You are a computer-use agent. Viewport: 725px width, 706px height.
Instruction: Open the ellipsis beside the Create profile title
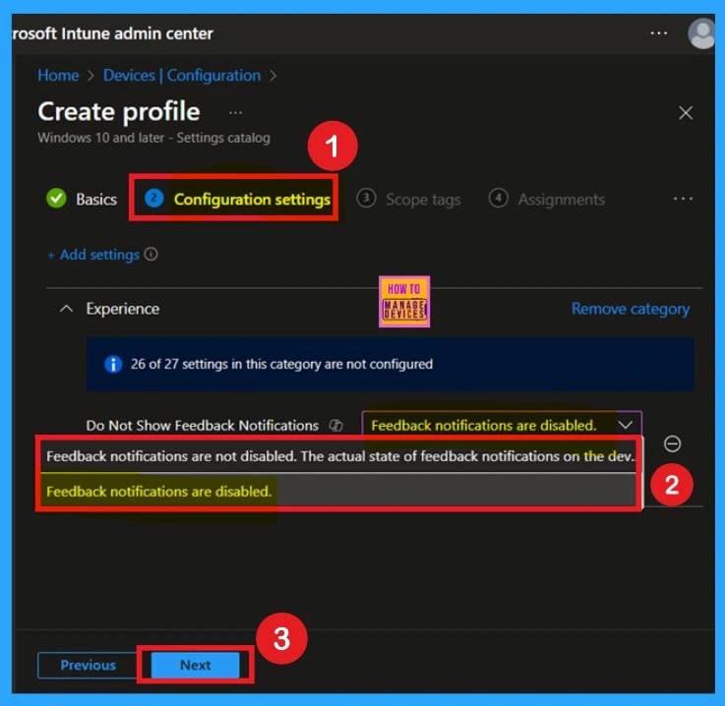tap(235, 113)
